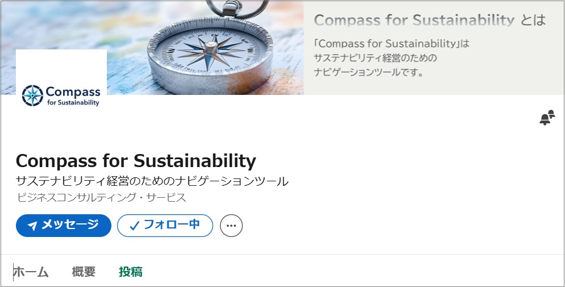Image resolution: width=565 pixels, height=287 pixels.
Task: Open the 概要 tab
Action: pyautogui.click(x=84, y=272)
